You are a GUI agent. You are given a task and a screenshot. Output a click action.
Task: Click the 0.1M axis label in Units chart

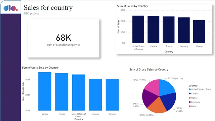(x=28, y=95)
